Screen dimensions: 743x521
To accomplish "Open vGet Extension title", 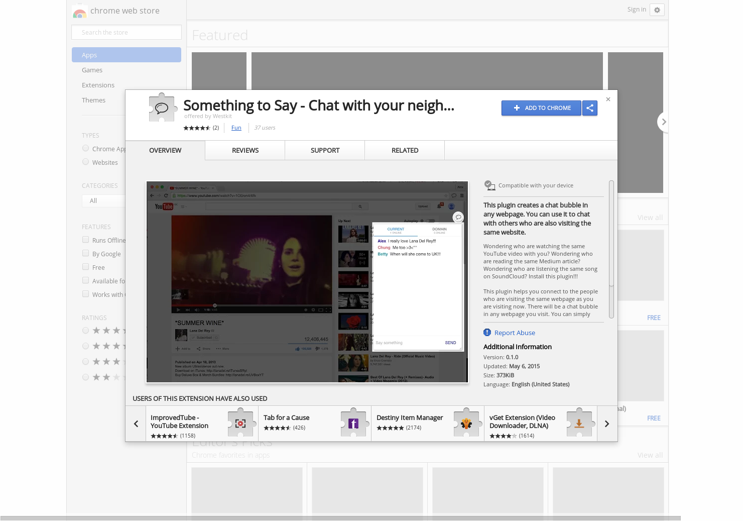I will 522,422.
